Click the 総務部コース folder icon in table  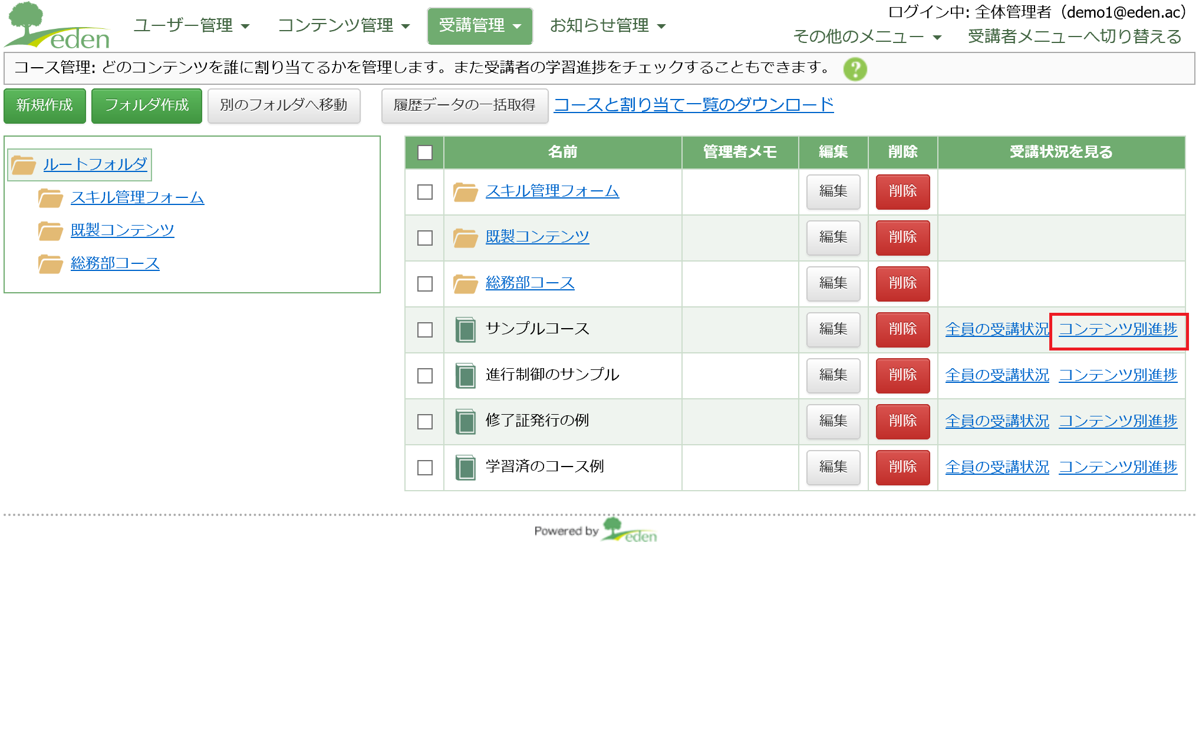tap(465, 283)
